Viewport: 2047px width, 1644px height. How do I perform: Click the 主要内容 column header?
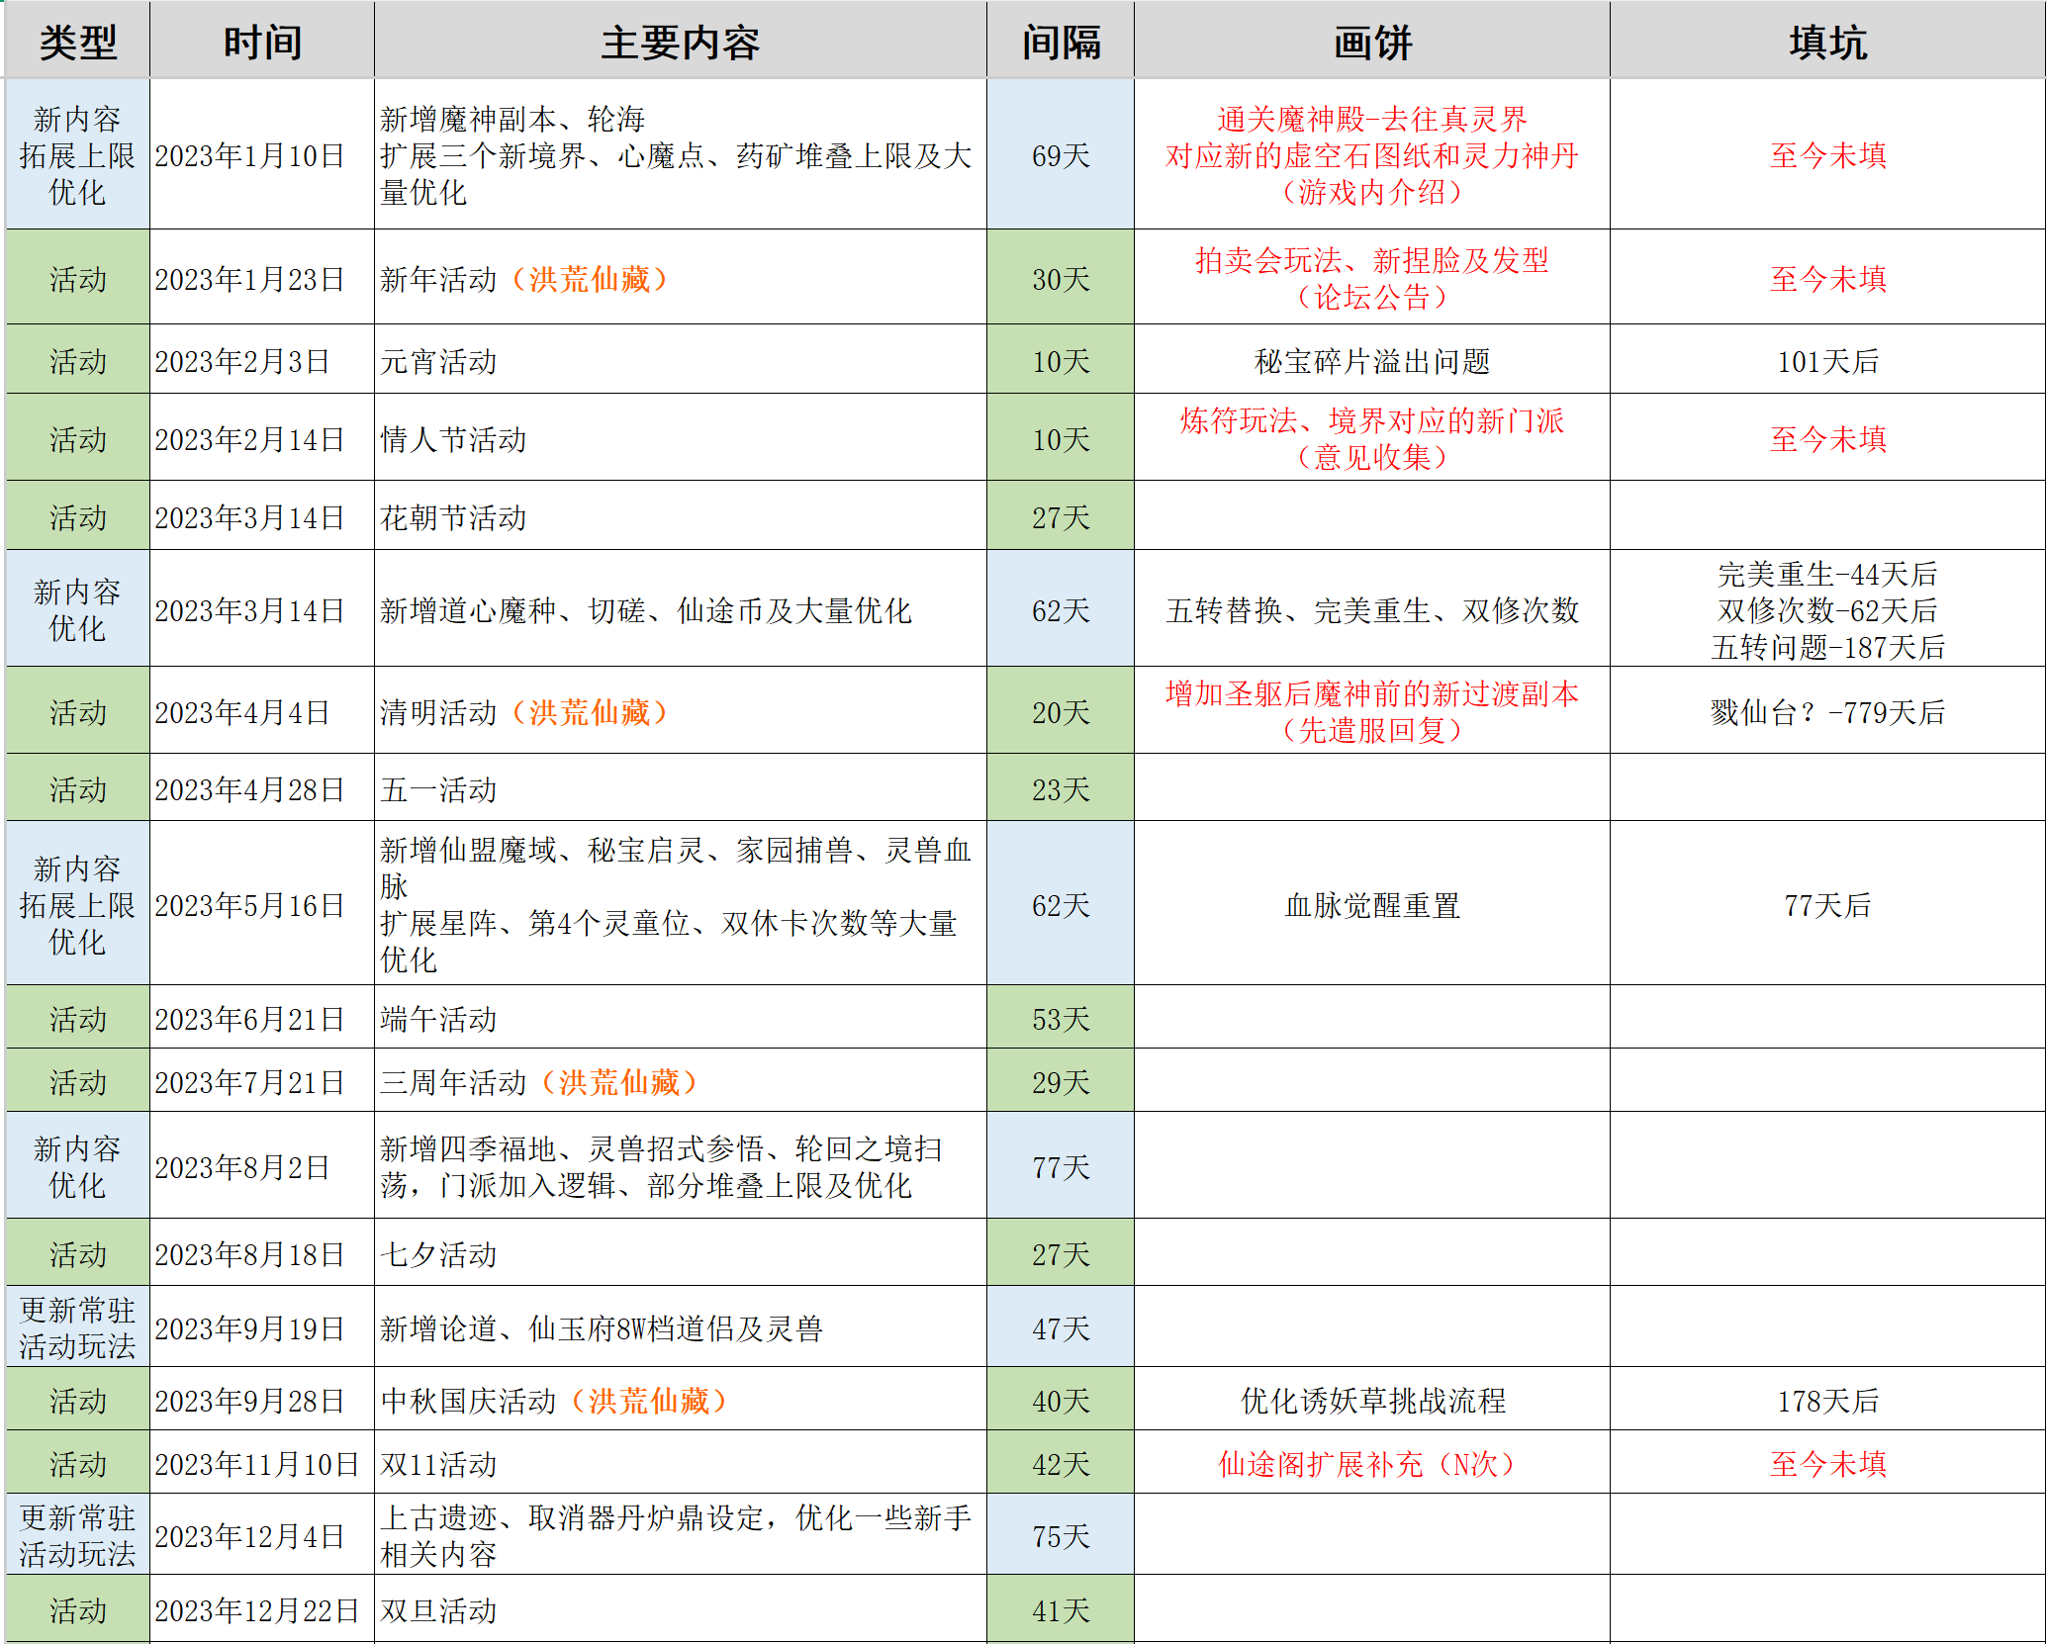681,41
